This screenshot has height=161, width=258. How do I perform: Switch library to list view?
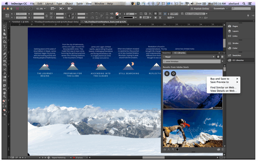222,57
